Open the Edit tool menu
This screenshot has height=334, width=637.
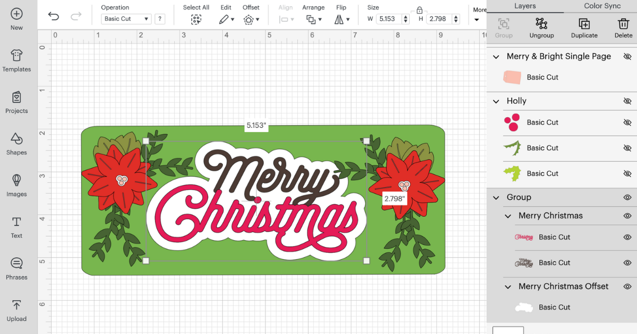227,20
